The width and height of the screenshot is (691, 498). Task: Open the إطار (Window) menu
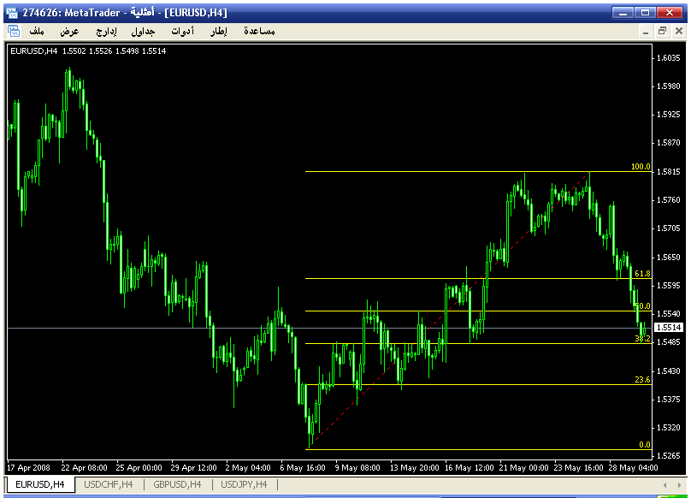[219, 32]
